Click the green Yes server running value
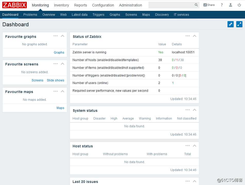245x185 pixels. tap(161, 52)
